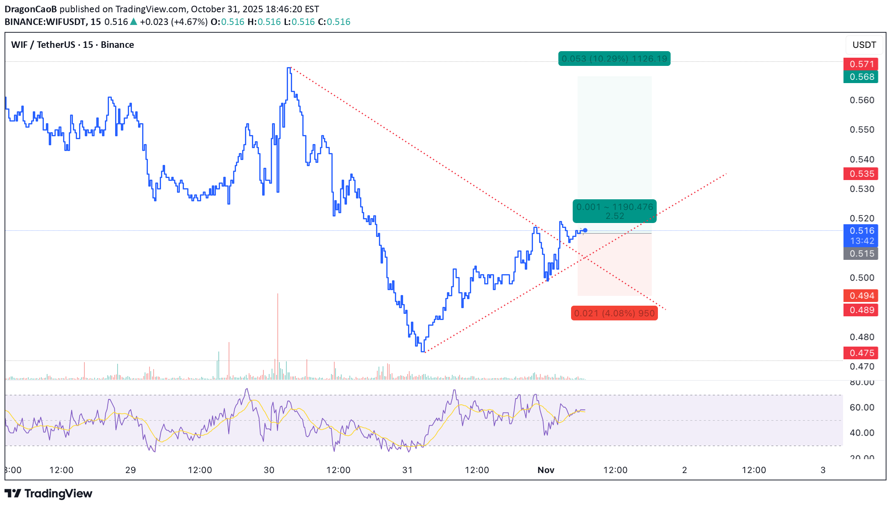This screenshot has width=891, height=507.
Task: Click the Nov date marker on time axis
Action: (546, 470)
